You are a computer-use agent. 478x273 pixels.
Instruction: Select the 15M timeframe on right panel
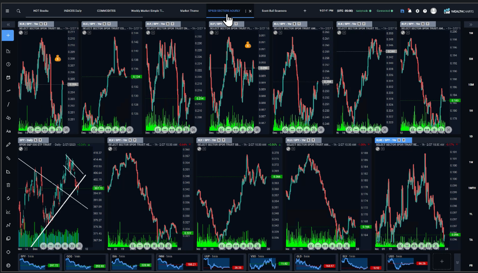pyautogui.click(x=471, y=85)
